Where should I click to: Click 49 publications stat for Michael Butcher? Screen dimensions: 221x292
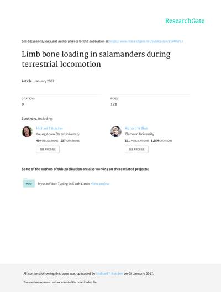[x=47, y=141]
